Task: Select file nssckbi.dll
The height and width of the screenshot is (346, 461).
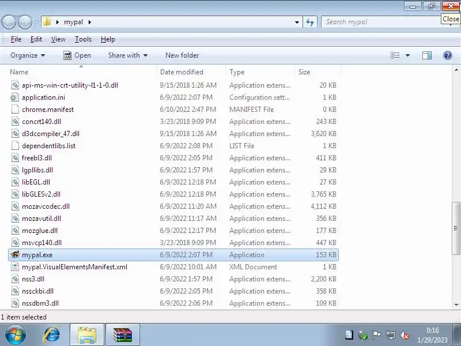Action: coord(37,291)
